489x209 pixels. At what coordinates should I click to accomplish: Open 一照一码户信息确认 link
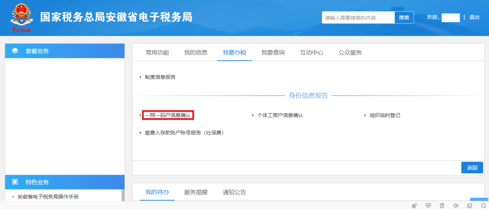point(168,115)
